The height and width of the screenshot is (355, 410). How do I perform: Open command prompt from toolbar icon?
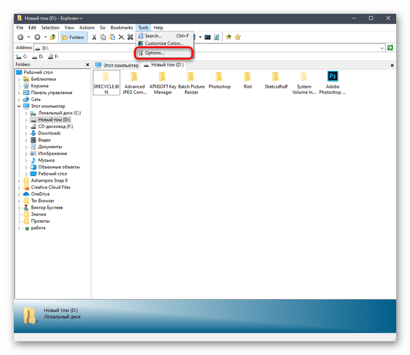208,37
